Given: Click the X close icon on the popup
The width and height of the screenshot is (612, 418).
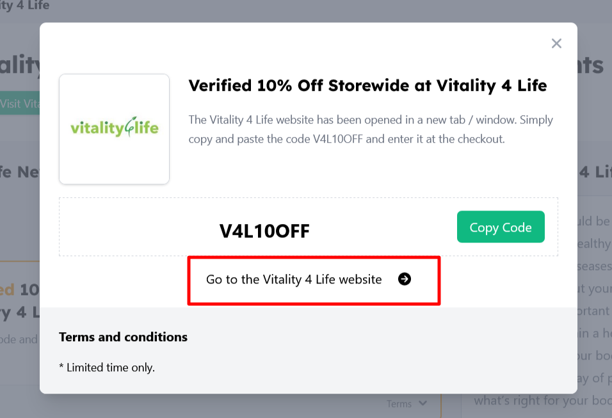Looking at the screenshot, I should tap(556, 43).
